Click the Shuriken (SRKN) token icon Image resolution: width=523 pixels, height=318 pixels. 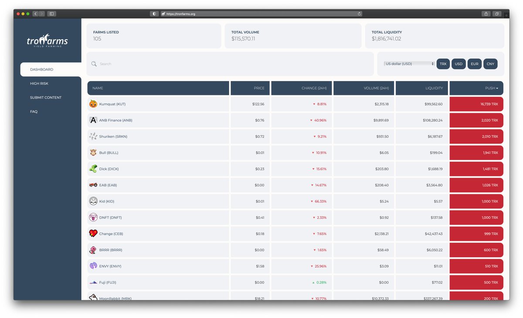93,136
